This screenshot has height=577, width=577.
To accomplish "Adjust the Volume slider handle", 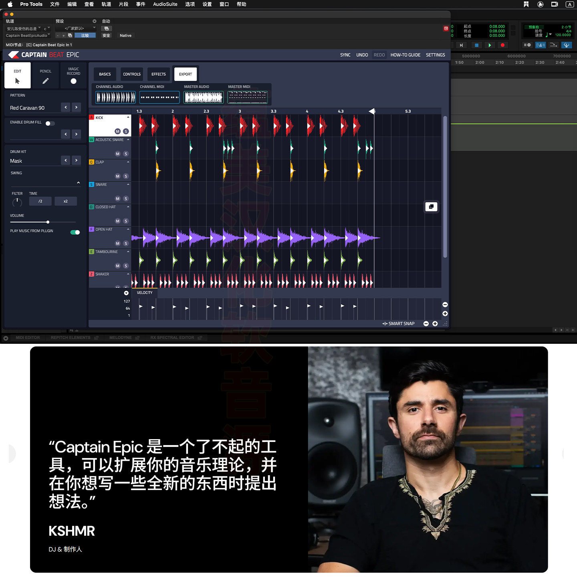I will tap(48, 222).
